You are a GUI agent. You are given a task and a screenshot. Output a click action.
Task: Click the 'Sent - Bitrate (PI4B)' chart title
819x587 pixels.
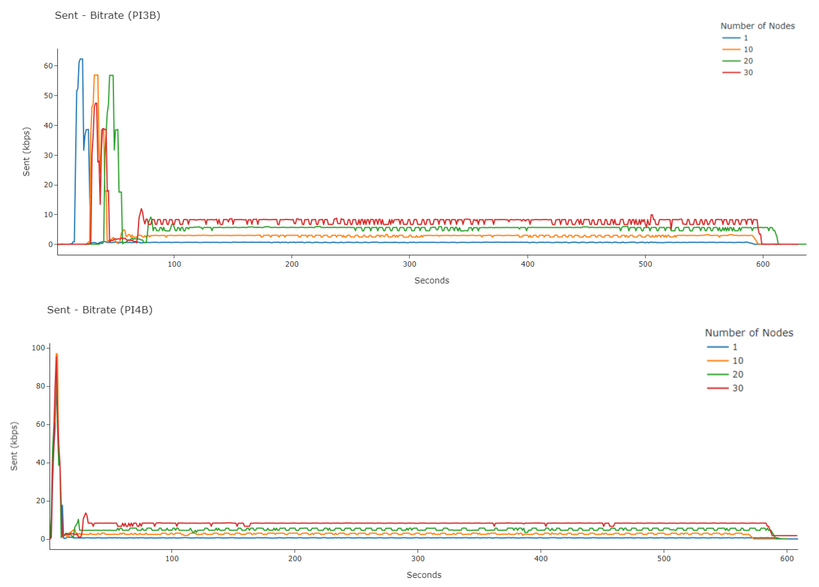(100, 310)
